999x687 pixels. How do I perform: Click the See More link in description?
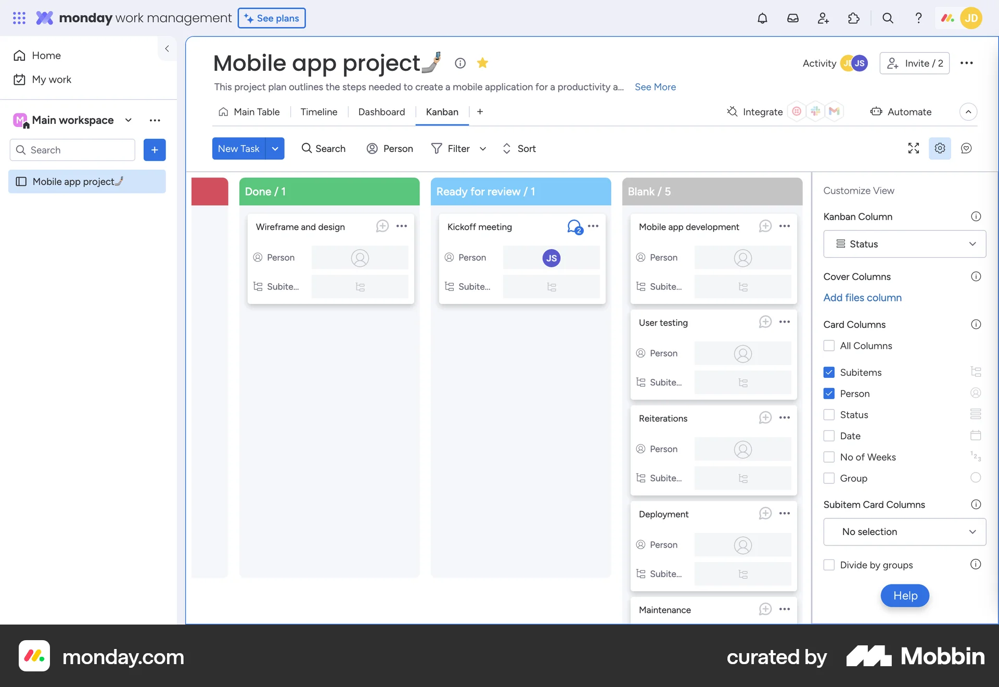[655, 87]
